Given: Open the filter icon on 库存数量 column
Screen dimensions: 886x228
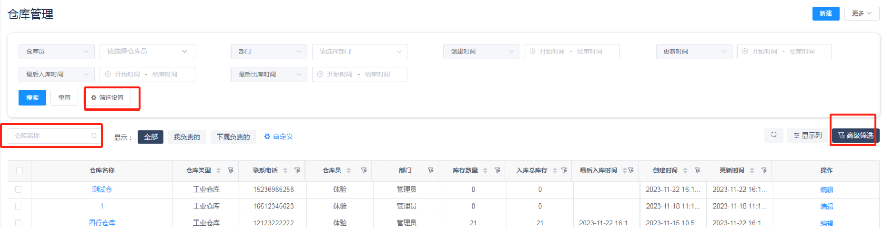Looking at the screenshot, I should point(497,170).
